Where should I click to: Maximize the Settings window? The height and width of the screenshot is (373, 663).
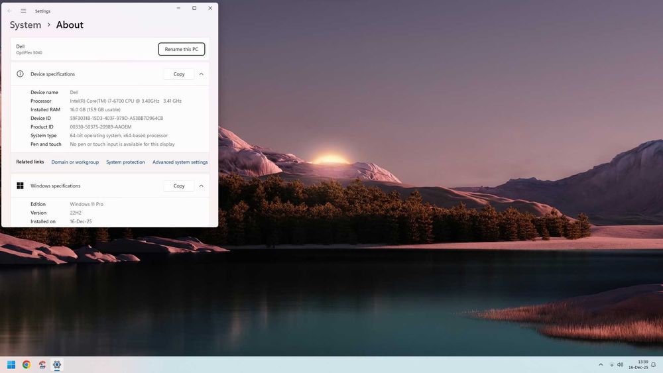coord(194,8)
